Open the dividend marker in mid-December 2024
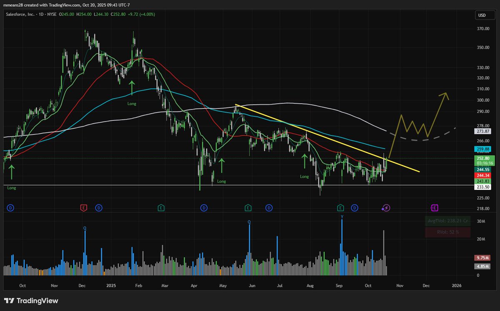The image size is (500, 311). coord(99,207)
